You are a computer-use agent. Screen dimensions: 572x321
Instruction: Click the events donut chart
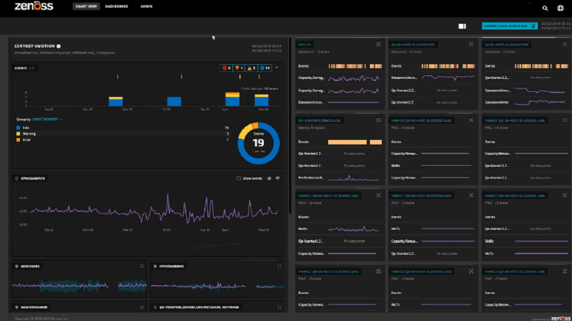coord(258,142)
